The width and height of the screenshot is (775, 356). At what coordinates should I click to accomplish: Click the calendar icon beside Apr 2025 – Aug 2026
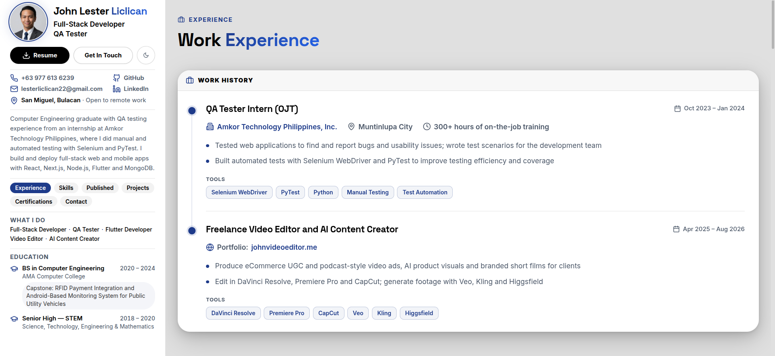[x=676, y=229]
